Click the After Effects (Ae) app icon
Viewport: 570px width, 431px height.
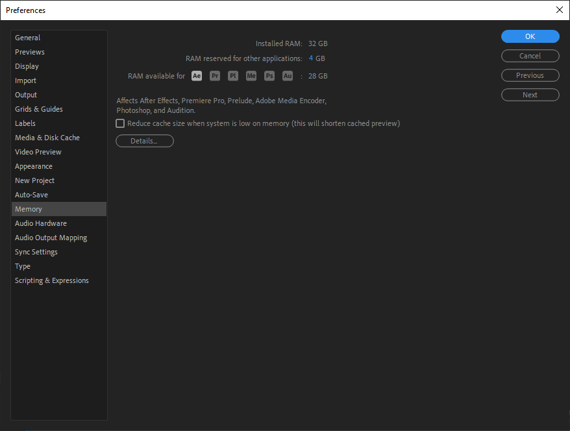click(x=197, y=75)
